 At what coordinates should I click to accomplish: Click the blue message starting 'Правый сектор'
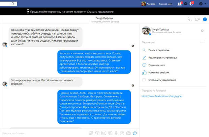pyautogui.click(x=94, y=107)
